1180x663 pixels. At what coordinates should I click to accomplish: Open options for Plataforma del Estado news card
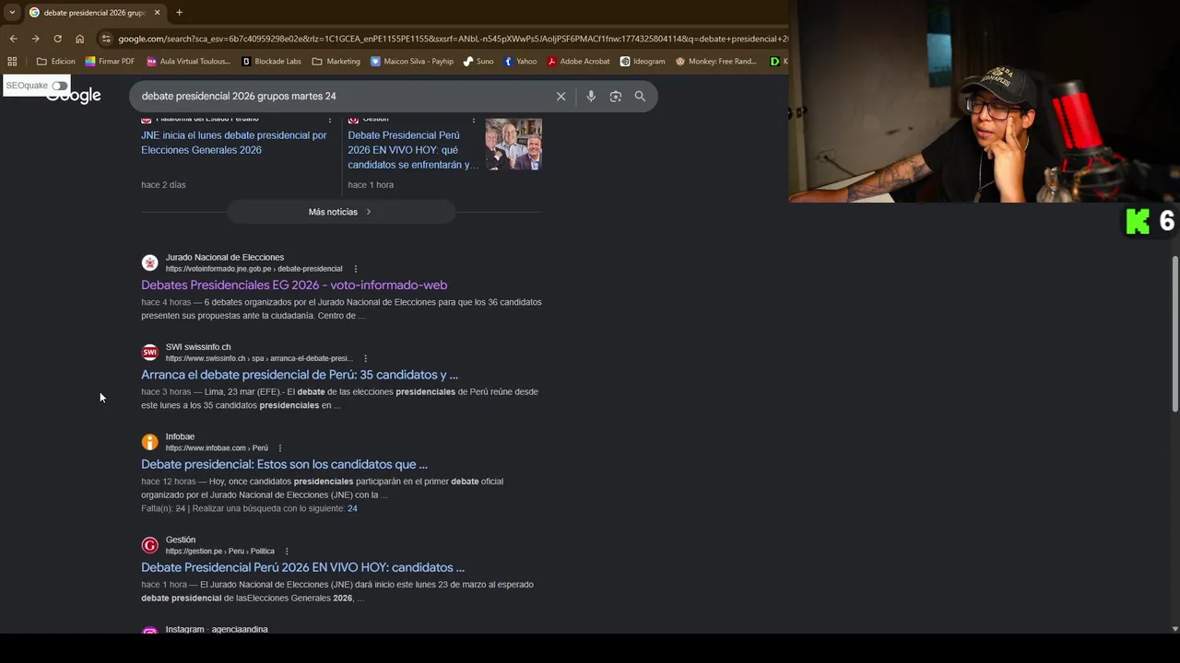330,120
